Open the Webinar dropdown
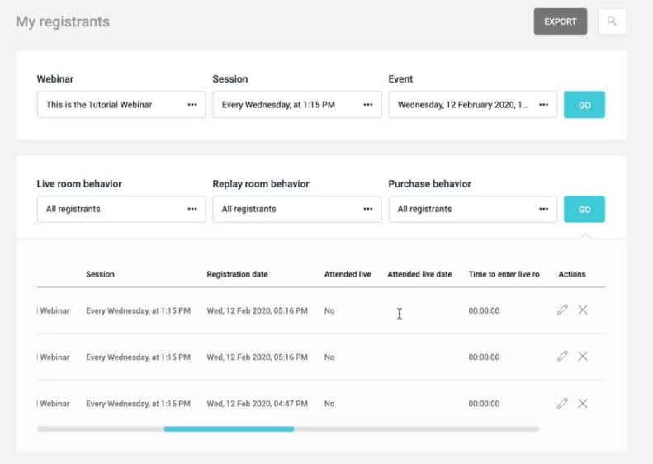Screen dimensions: 653x464 [x=121, y=105]
